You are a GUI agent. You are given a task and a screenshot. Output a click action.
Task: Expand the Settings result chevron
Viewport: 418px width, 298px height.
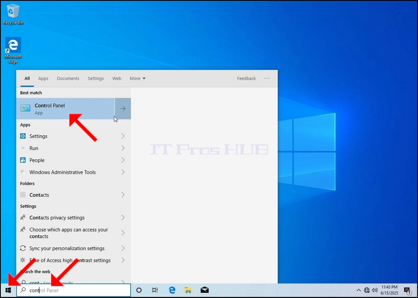[x=123, y=136]
